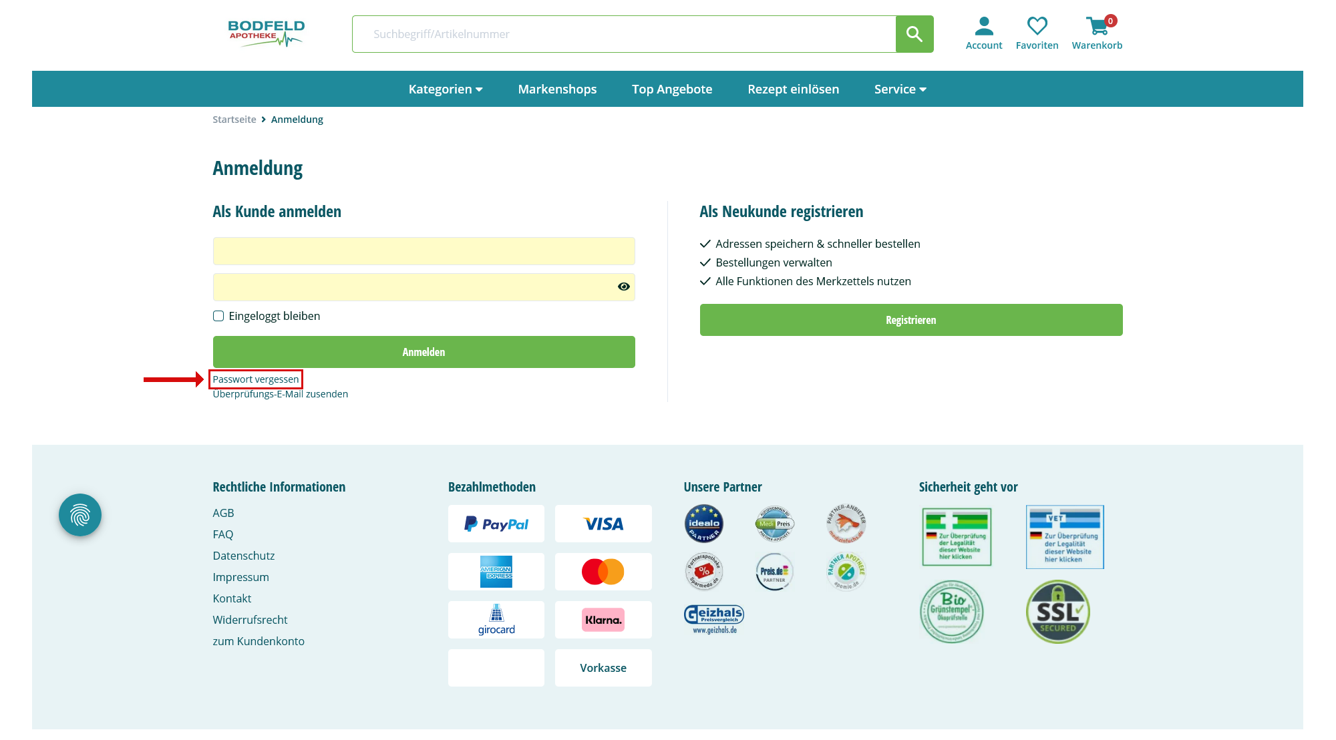Screen dimensions: 1336x740
Task: Click the Registrieren button
Action: tap(910, 320)
